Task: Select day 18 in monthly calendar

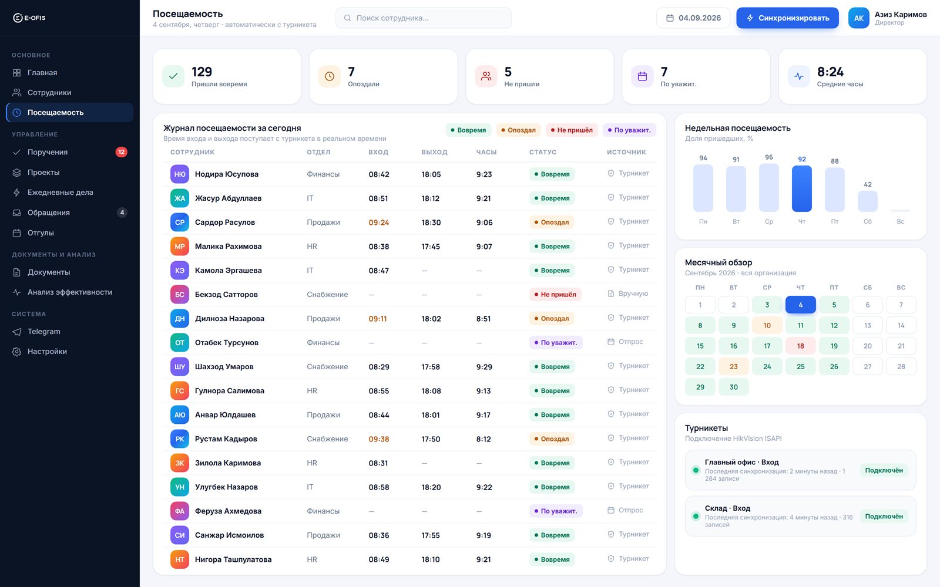Action: tap(800, 346)
